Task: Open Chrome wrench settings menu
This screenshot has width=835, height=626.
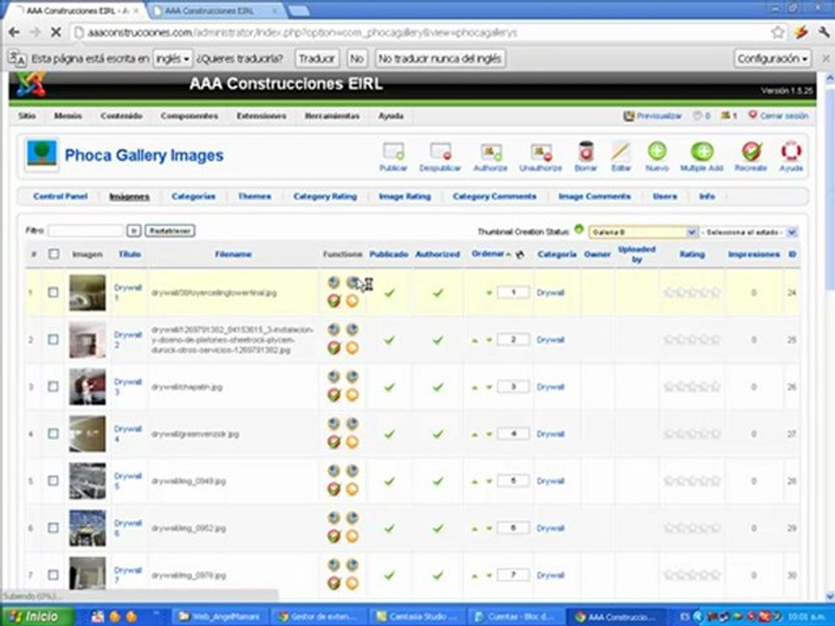Action: coord(824,32)
